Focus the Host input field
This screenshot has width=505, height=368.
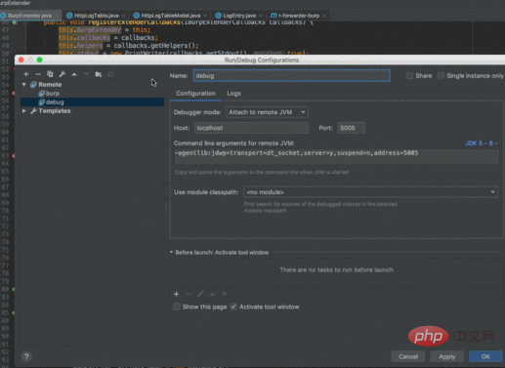251,128
